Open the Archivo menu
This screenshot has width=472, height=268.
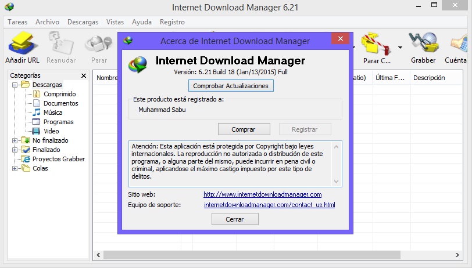coord(47,22)
